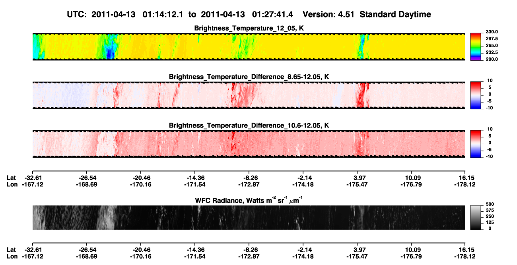This screenshot has height=265, width=517.
Task: Click the 500 tick on WFC colorbar
Action: [490, 204]
